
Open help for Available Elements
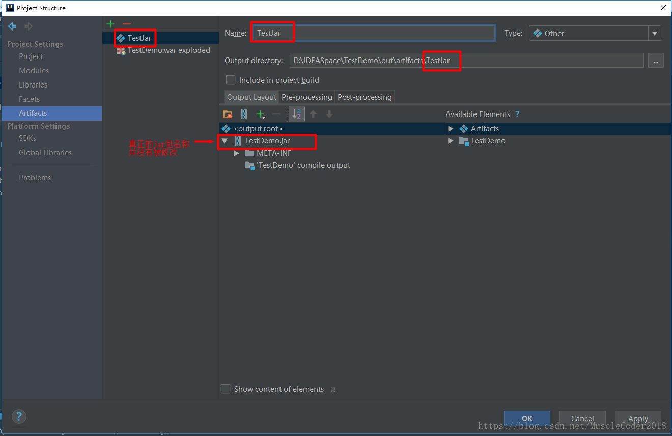coord(517,114)
